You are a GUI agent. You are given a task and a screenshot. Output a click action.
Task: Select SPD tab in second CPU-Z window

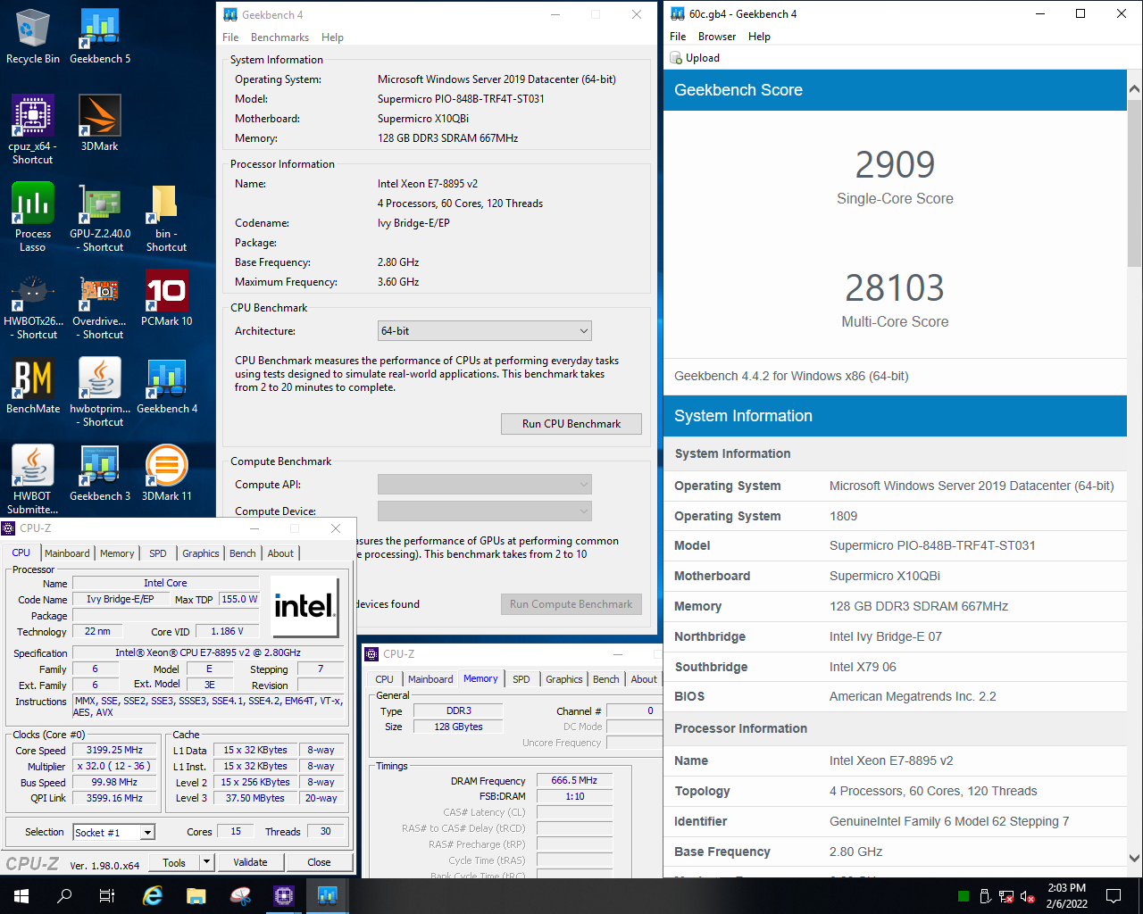[x=521, y=679]
